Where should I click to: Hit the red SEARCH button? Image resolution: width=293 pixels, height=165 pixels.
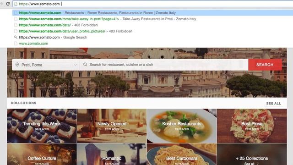click(265, 65)
